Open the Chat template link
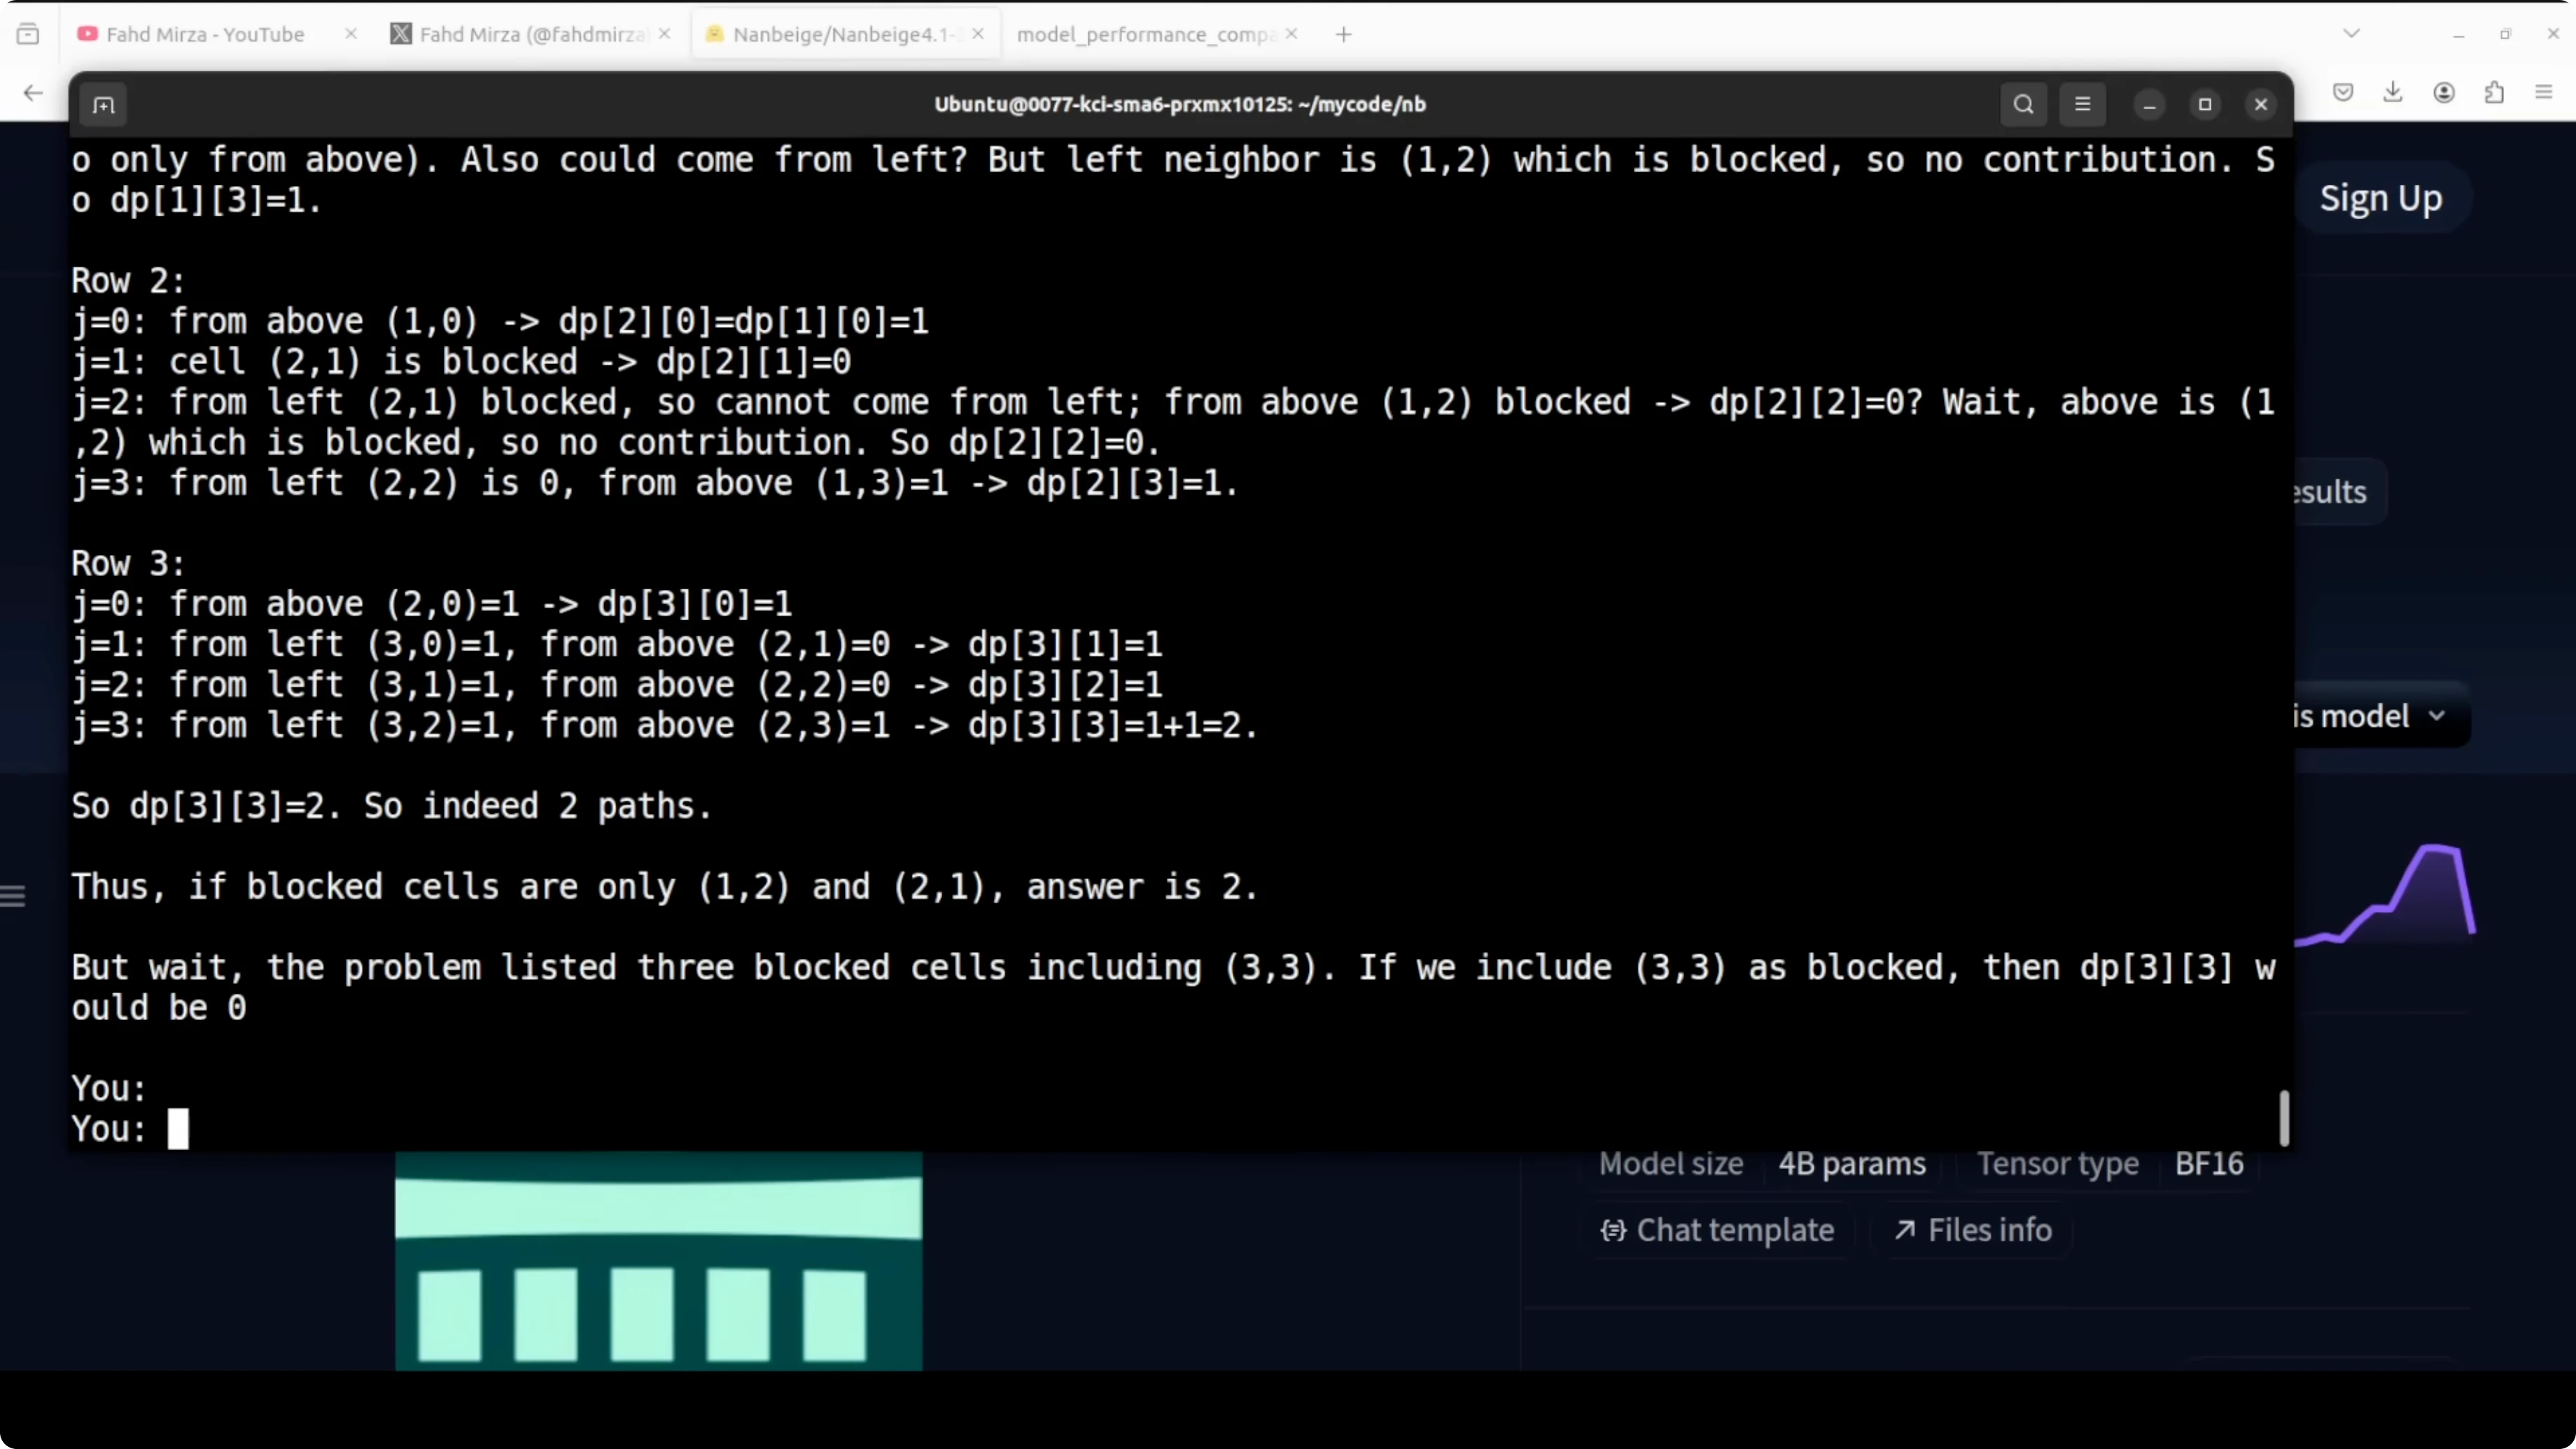 [x=1718, y=1230]
